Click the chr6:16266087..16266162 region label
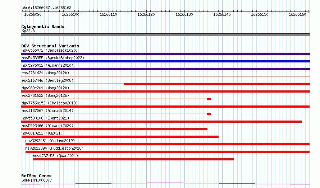The width and height of the screenshot is (320, 188). [x=46, y=8]
